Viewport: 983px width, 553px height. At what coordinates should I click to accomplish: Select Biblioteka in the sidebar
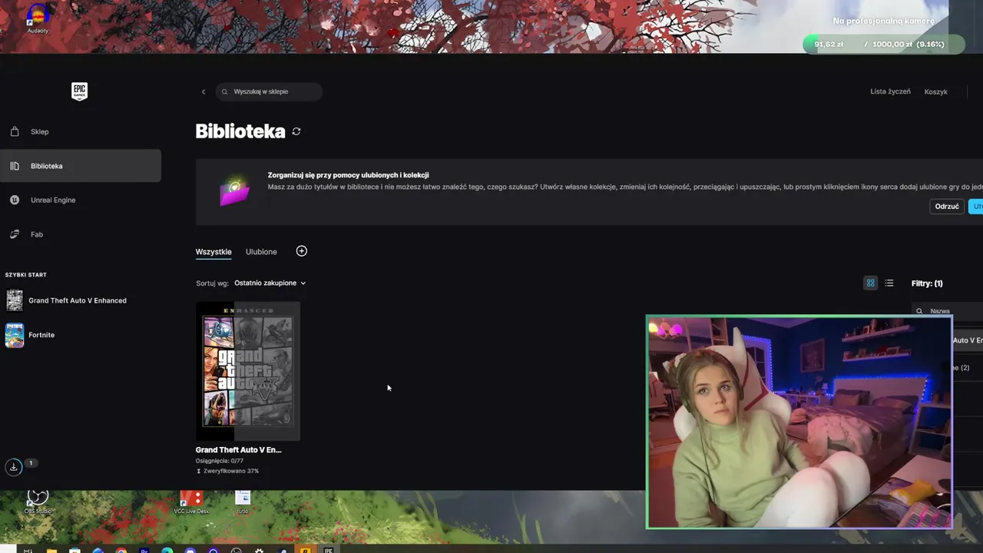pyautogui.click(x=81, y=166)
